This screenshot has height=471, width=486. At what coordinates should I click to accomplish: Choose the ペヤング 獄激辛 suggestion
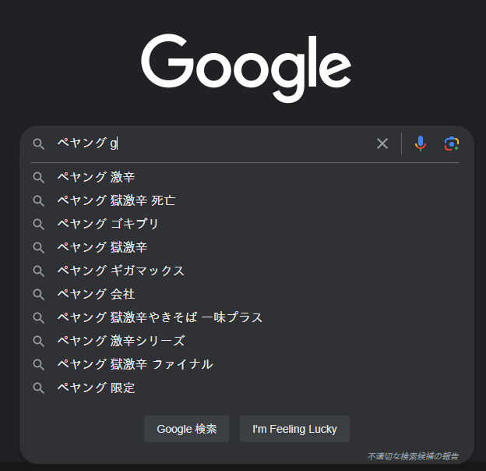(x=102, y=247)
